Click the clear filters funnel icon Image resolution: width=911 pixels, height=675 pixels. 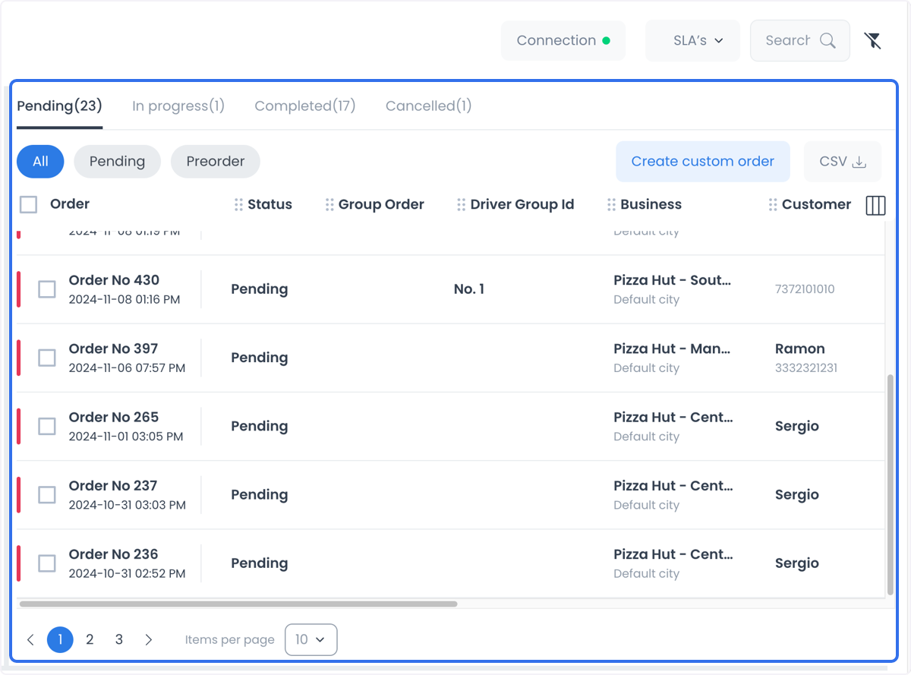873,41
